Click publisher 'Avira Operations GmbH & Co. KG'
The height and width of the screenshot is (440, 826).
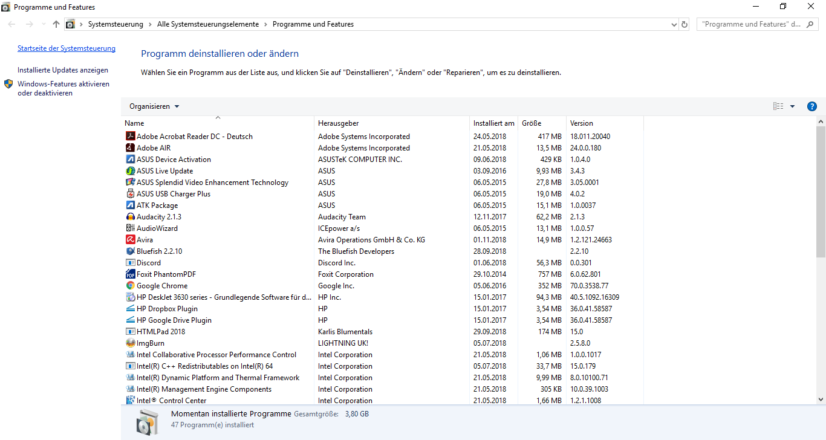(x=371, y=239)
